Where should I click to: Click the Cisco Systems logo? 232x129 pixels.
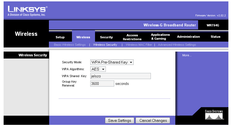click(214, 115)
